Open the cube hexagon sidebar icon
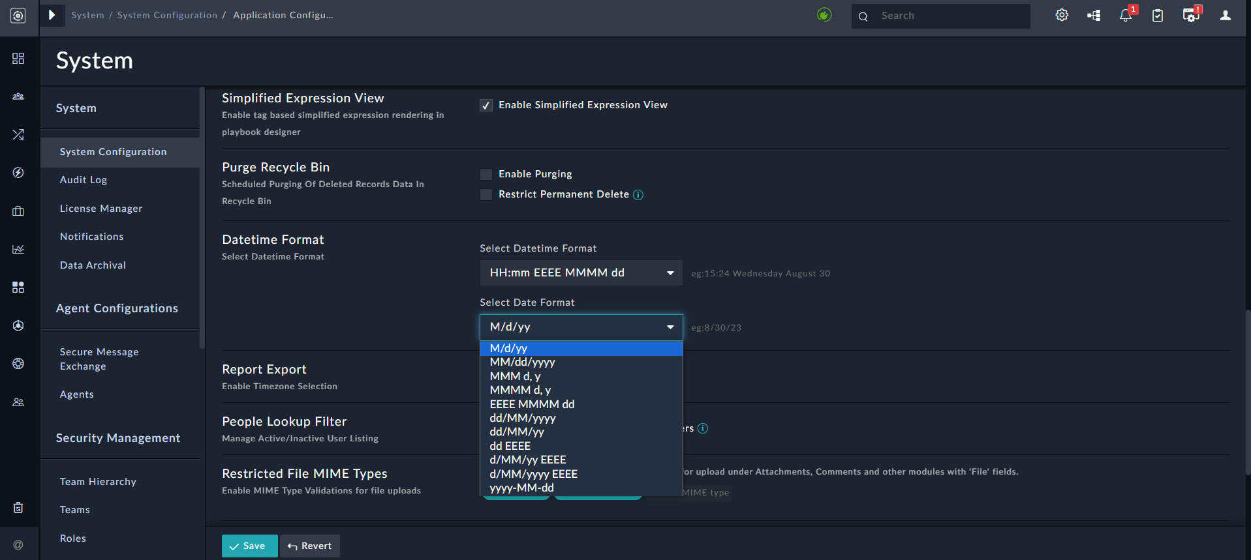 pos(18,325)
